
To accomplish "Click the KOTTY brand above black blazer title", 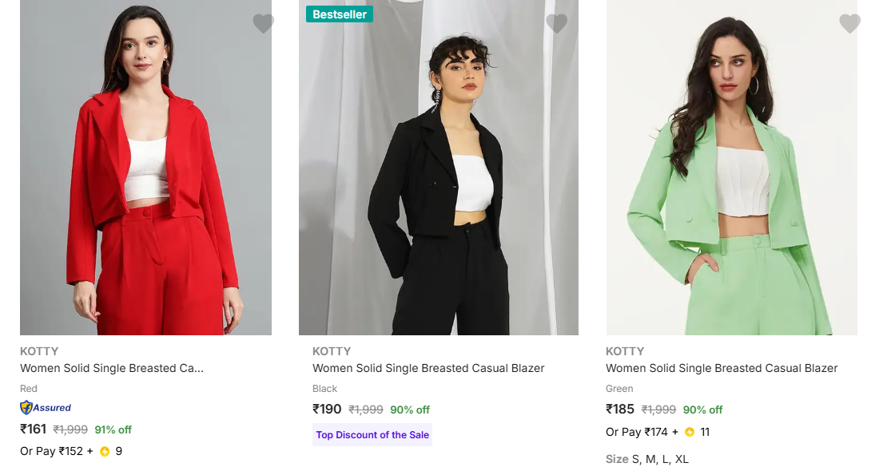I will coord(332,351).
